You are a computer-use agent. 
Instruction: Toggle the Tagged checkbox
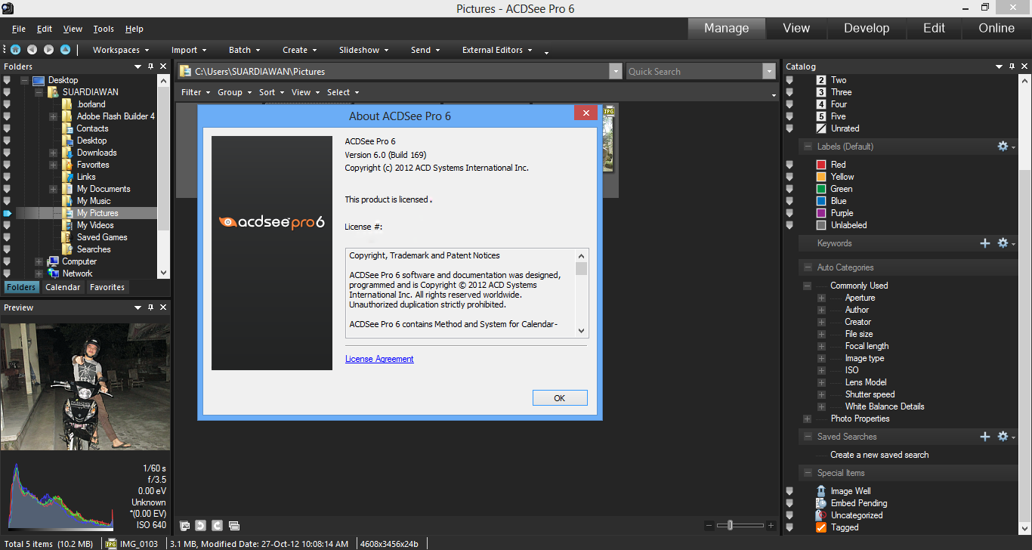pos(821,527)
